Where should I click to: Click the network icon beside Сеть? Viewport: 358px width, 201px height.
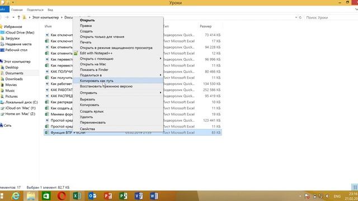tap(1, 125)
